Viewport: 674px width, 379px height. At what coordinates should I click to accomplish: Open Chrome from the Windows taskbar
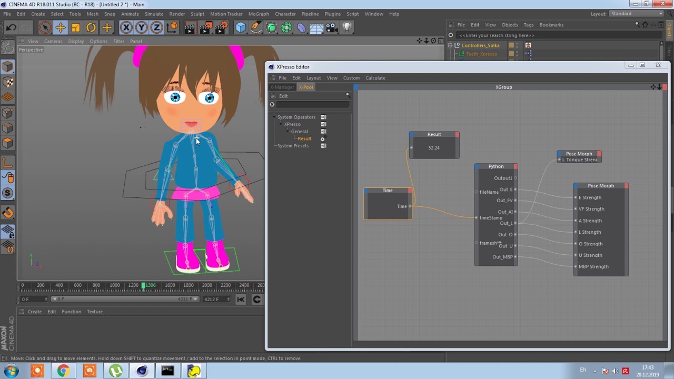click(x=63, y=371)
